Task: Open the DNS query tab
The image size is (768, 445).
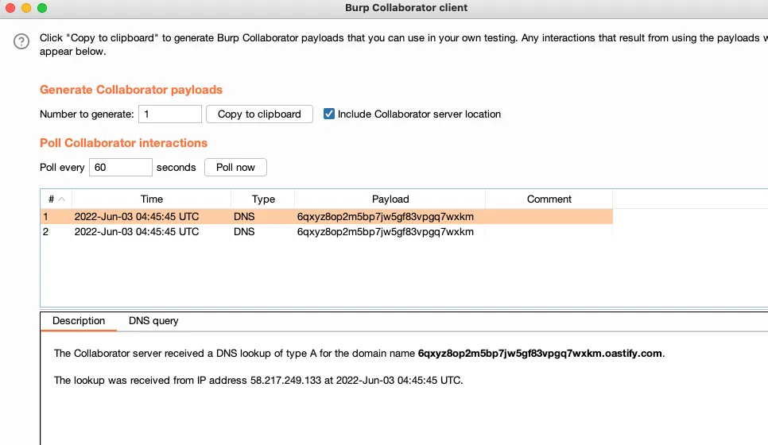Action: click(x=153, y=321)
